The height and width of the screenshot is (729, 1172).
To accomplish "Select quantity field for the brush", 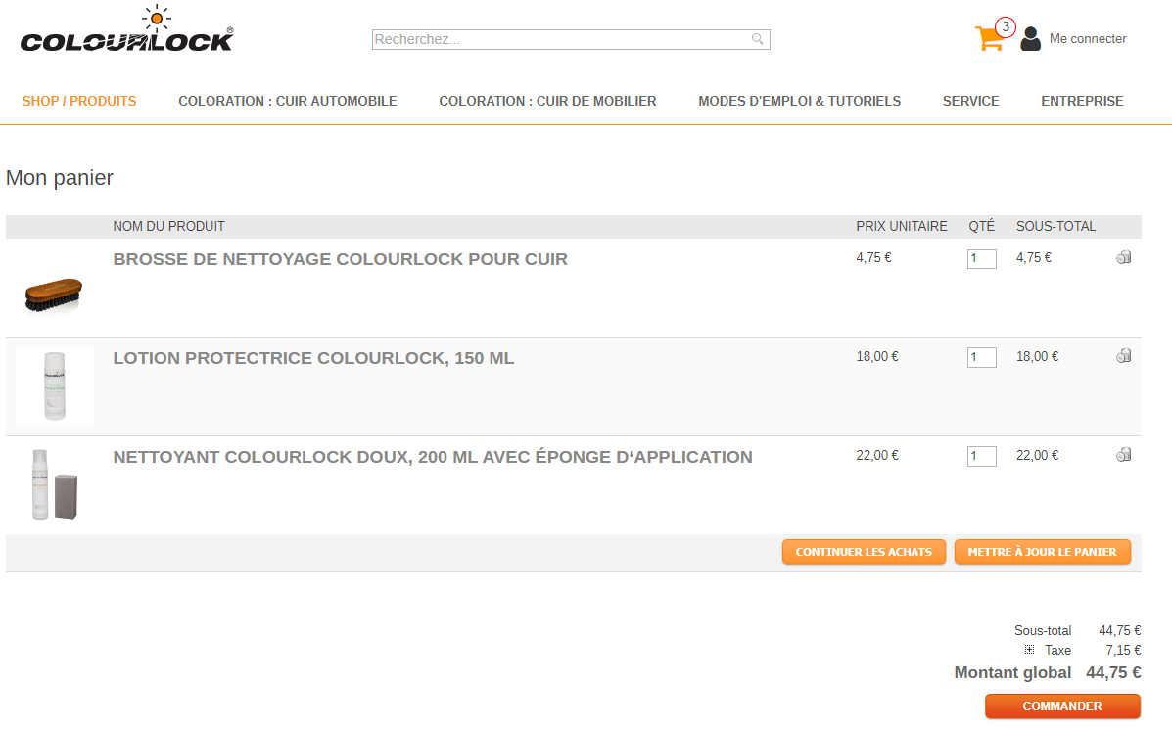I will (981, 258).
